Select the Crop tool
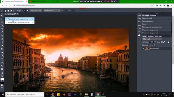The width and height of the screenshot is (174, 97). [x=2, y=29]
